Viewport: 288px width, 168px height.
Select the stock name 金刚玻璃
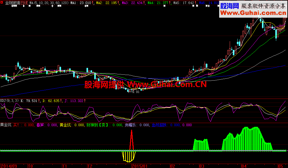tap(12, 3)
